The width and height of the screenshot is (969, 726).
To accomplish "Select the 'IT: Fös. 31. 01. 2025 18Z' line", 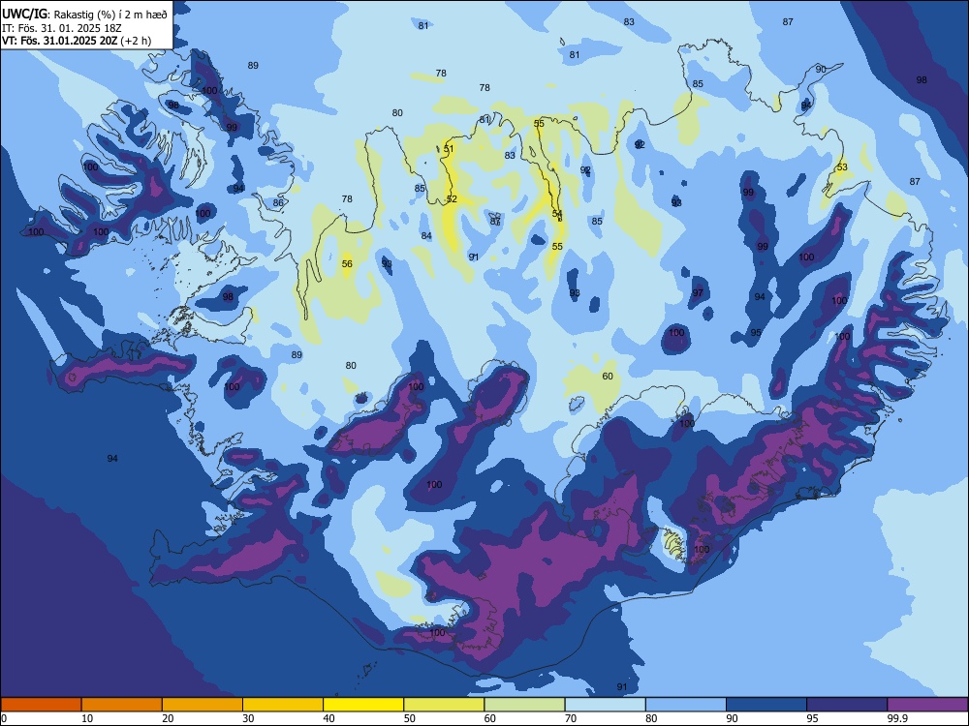I will coord(62,28).
